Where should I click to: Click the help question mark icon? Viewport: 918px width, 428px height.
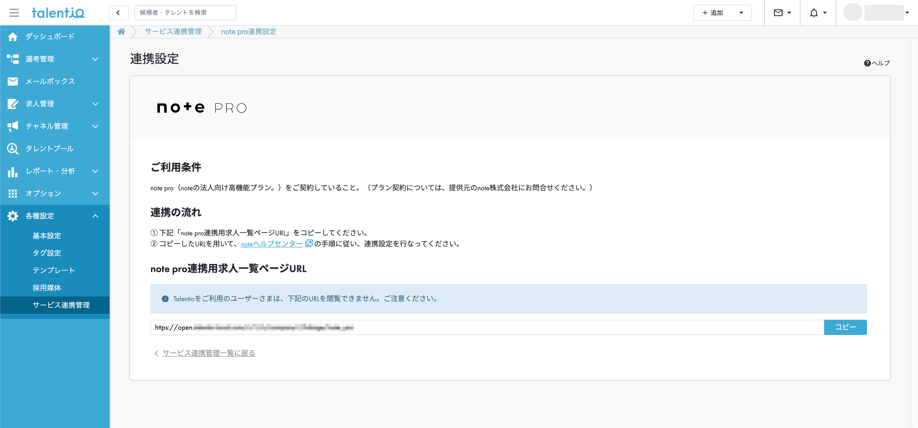tap(867, 63)
